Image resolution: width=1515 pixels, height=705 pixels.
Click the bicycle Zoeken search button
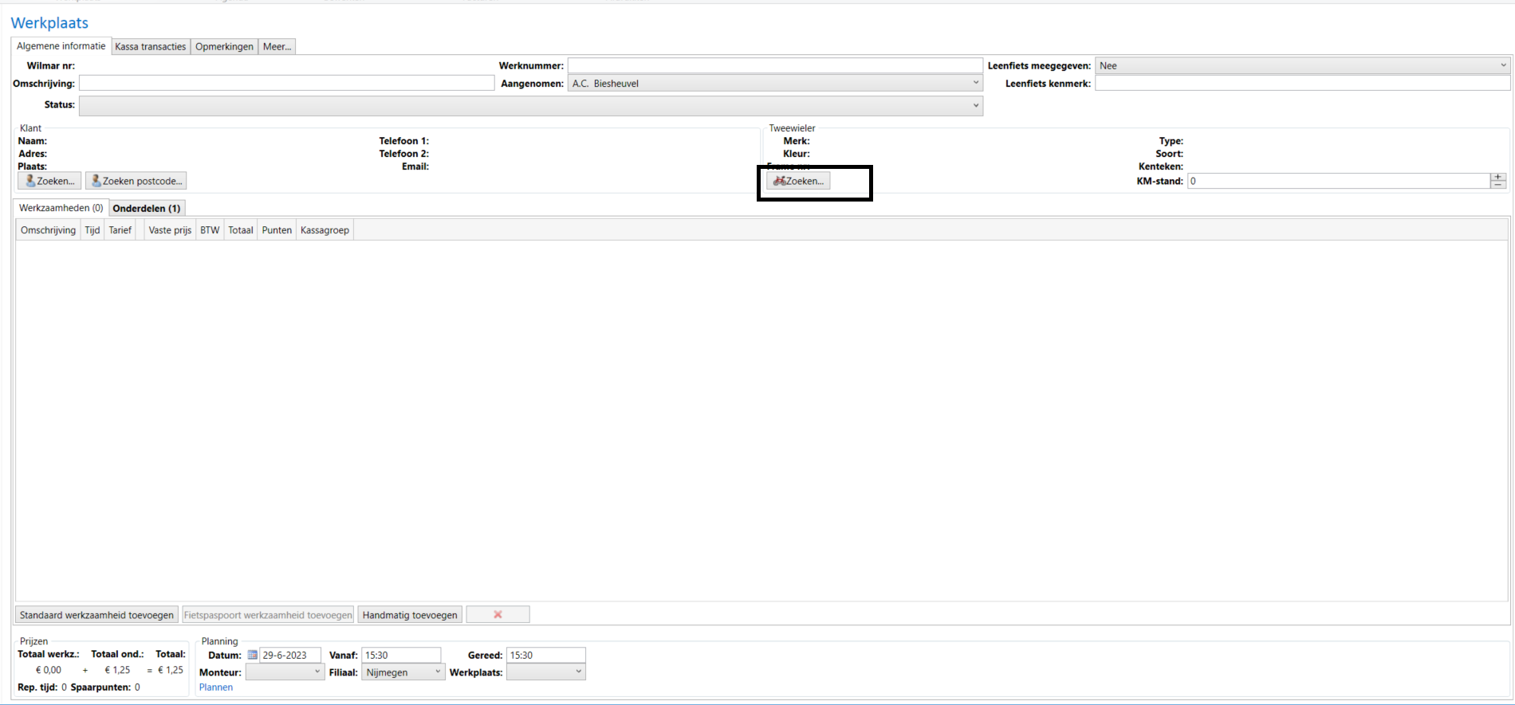point(798,181)
